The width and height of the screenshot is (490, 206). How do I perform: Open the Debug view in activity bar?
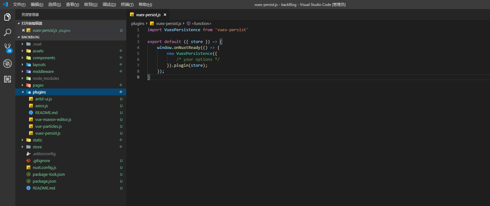7,64
